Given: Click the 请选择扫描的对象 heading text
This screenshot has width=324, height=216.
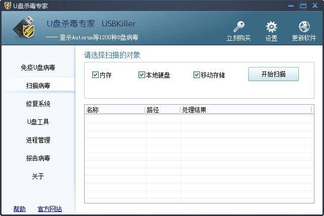Looking at the screenshot, I should pos(112,55).
